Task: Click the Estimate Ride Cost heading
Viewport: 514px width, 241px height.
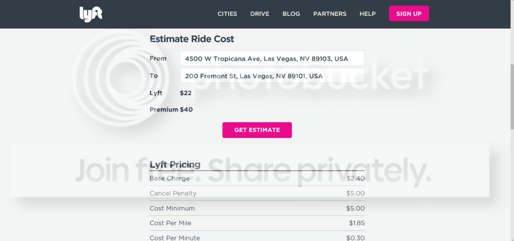Action: (192, 39)
